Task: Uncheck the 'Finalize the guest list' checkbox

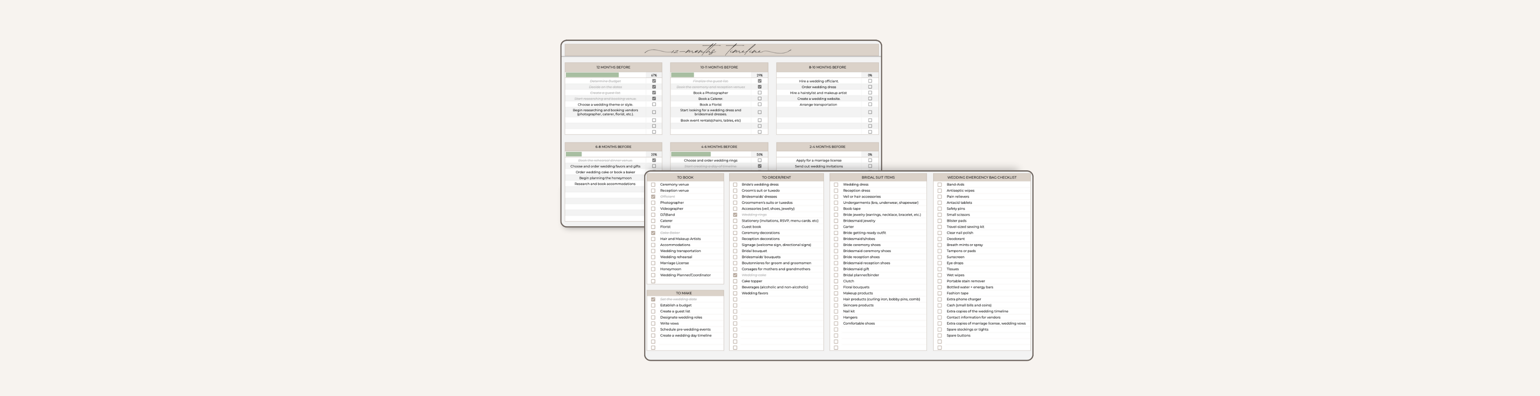Action: (760, 81)
